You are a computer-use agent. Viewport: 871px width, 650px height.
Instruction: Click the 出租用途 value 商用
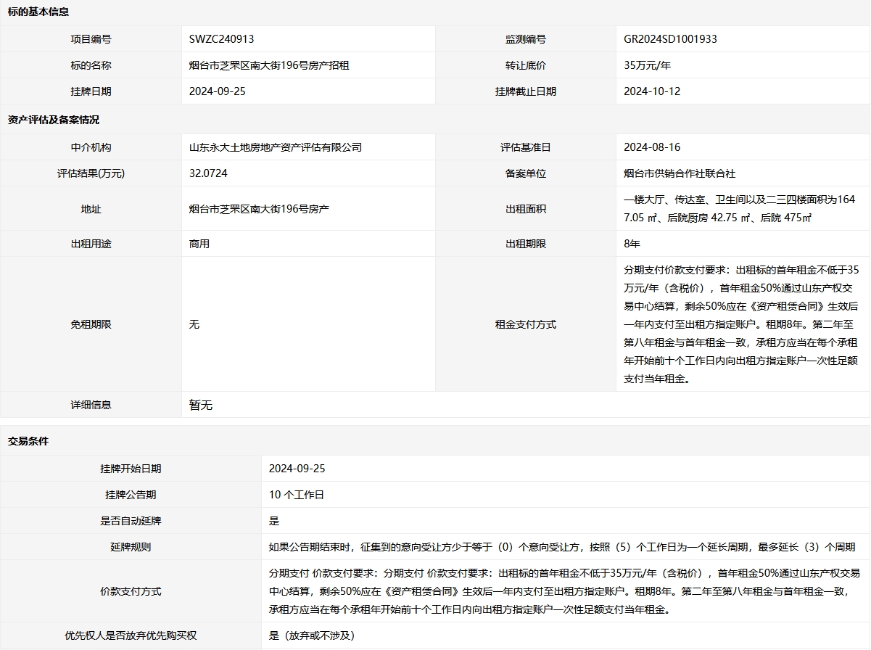click(199, 244)
